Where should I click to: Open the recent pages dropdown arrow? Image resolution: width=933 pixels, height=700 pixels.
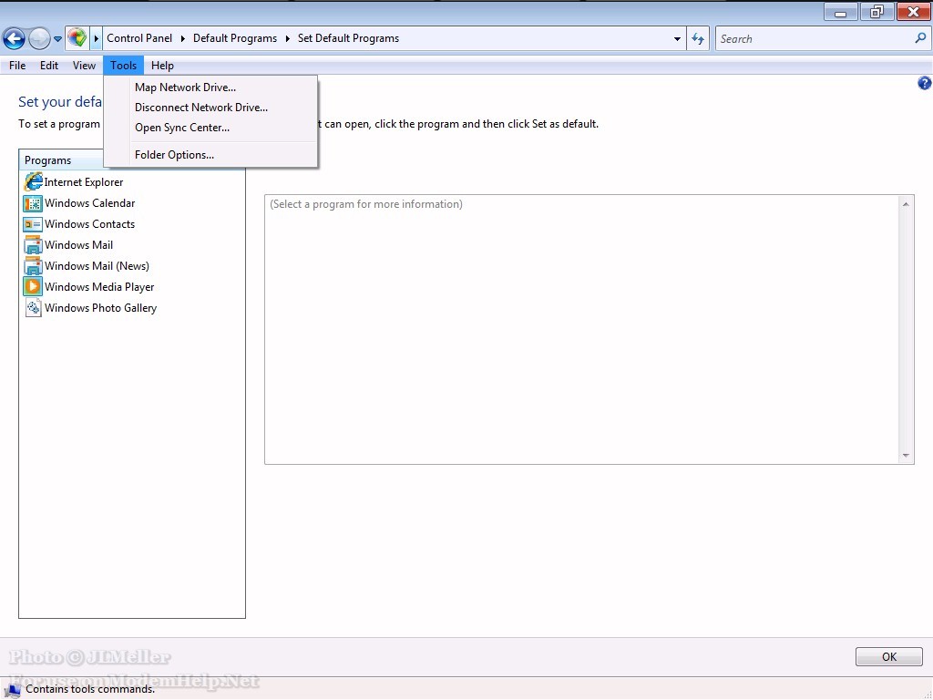point(57,39)
